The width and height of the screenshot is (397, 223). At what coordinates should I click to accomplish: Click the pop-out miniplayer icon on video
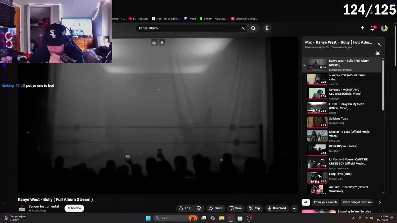point(154,42)
